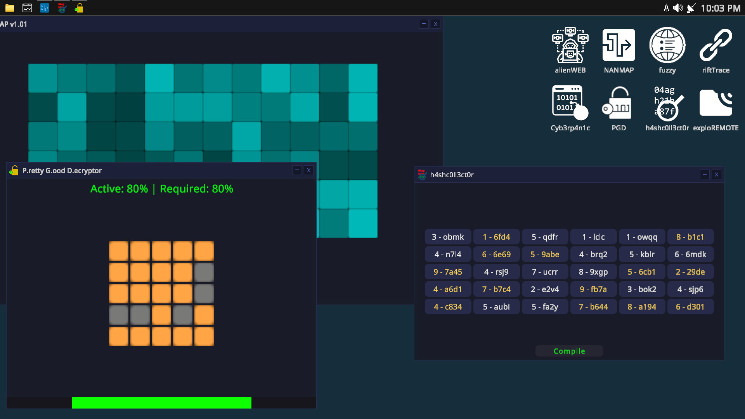Screen dimensions: 745x419
Task: Click the speaker icon in the system tray
Action: click(678, 7)
